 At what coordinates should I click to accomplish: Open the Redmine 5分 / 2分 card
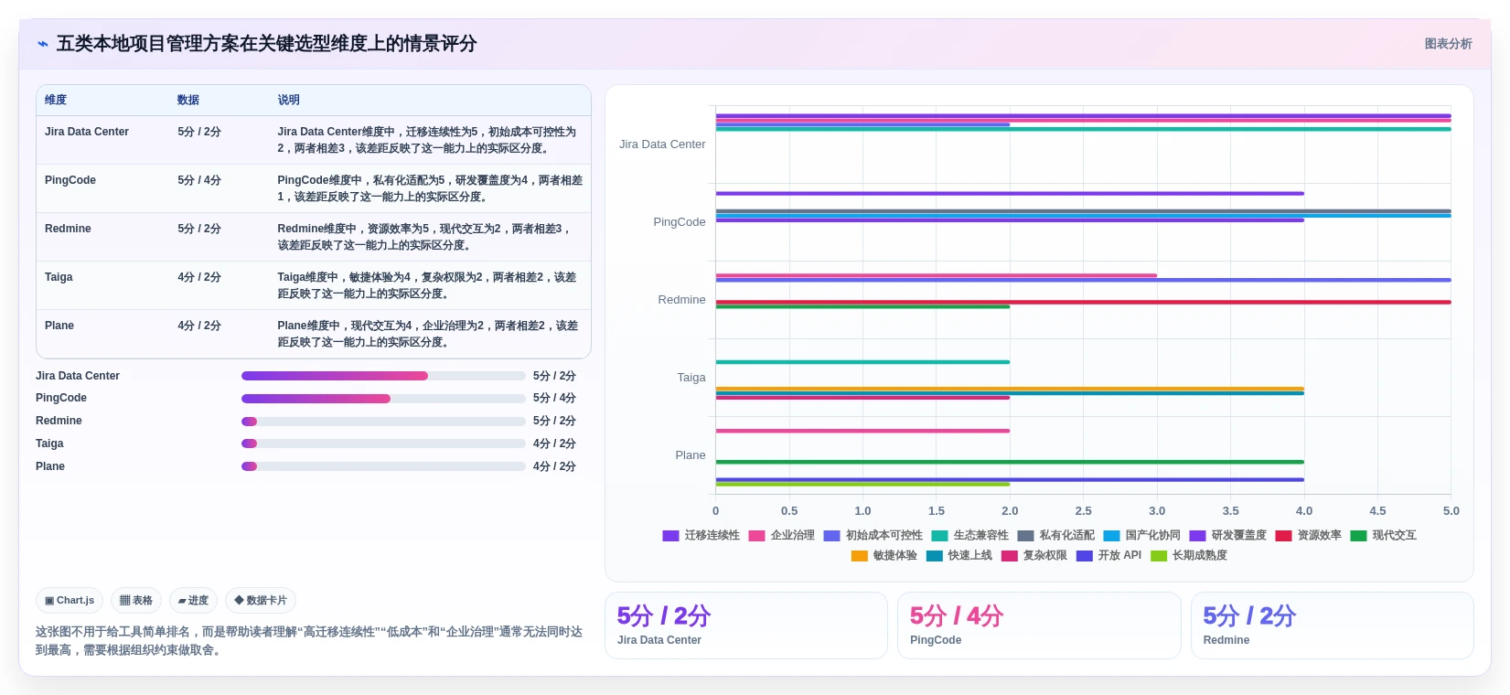click(x=1332, y=625)
